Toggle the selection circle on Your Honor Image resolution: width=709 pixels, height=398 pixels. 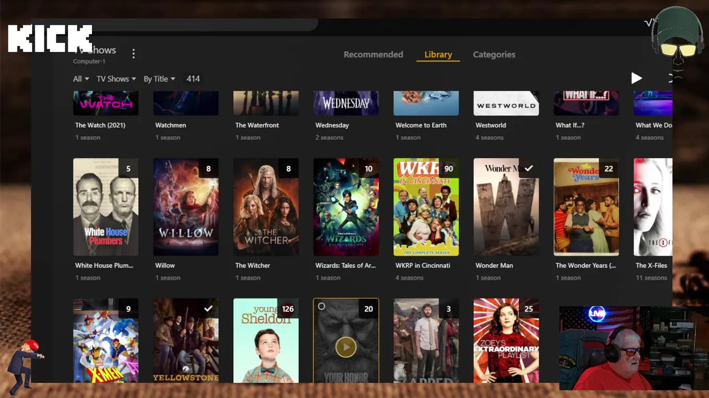321,306
